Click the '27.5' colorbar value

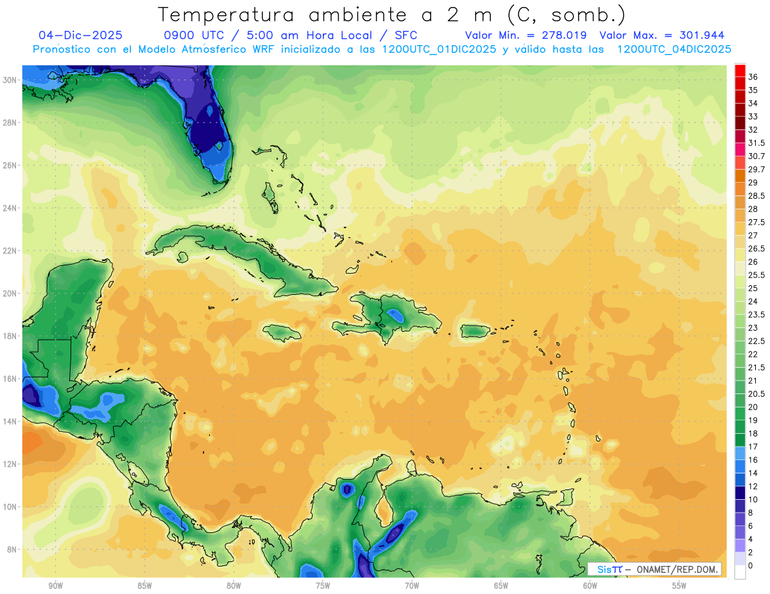coord(757,222)
